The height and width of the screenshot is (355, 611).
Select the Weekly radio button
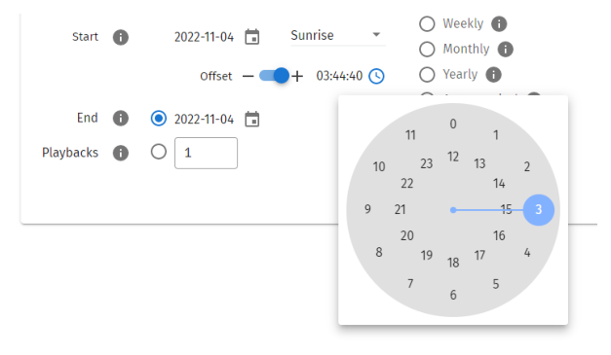[427, 23]
